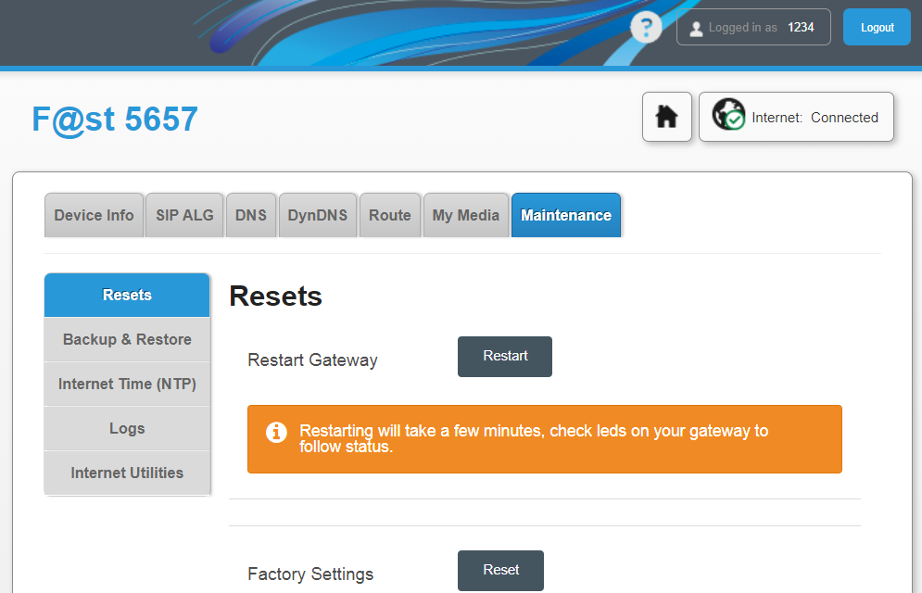Open Internet Time (NTP) settings

pyautogui.click(x=127, y=385)
